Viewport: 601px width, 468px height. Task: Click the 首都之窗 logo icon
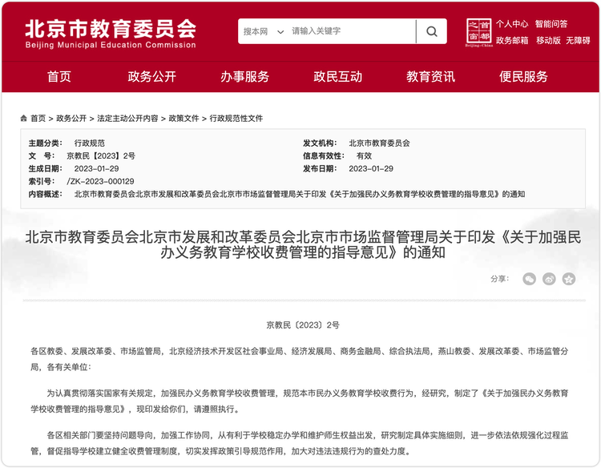point(478,32)
